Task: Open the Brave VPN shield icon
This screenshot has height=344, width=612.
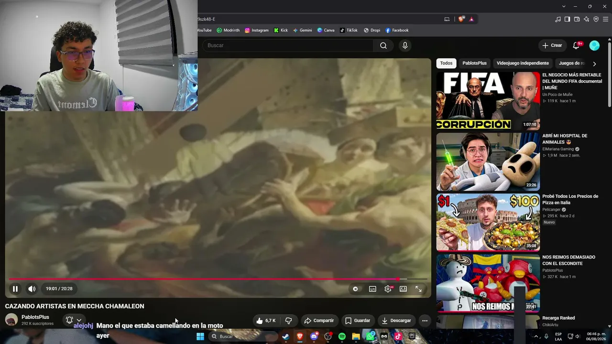Action: (x=596, y=19)
